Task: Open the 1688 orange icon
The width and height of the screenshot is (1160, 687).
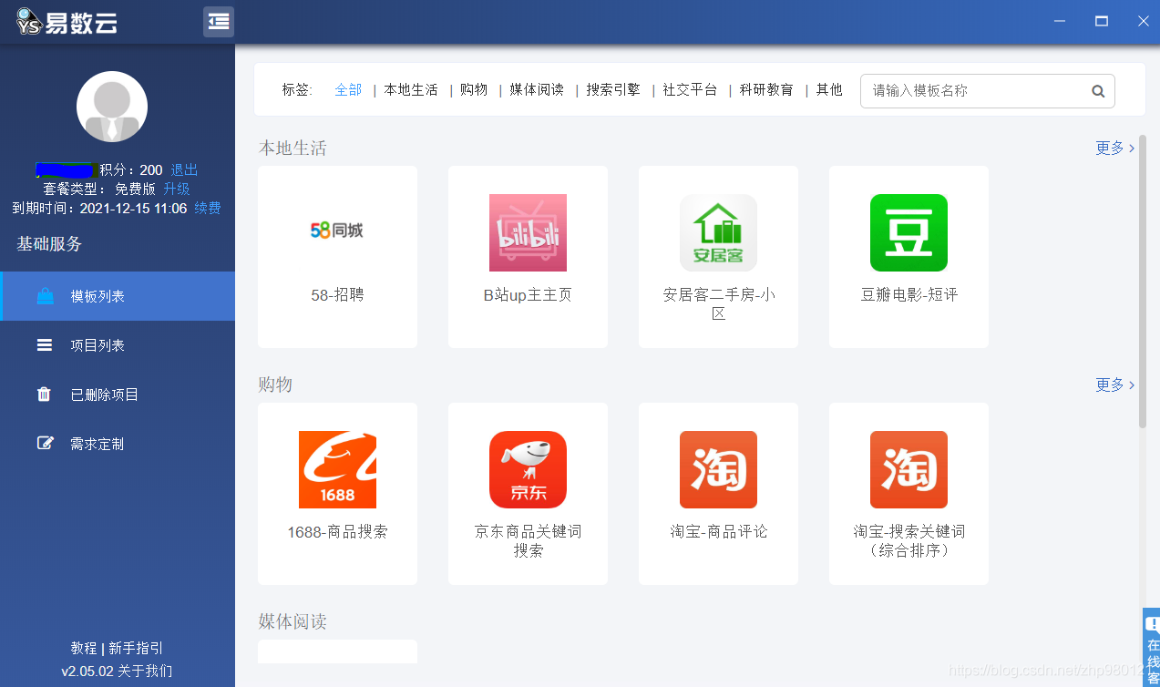Action: pyautogui.click(x=337, y=469)
